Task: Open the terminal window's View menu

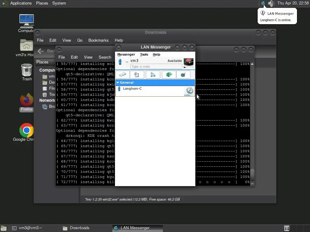Action: [88, 57]
